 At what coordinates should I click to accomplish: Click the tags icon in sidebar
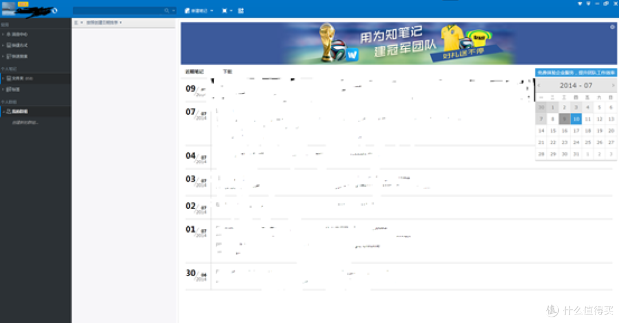(x=9, y=89)
